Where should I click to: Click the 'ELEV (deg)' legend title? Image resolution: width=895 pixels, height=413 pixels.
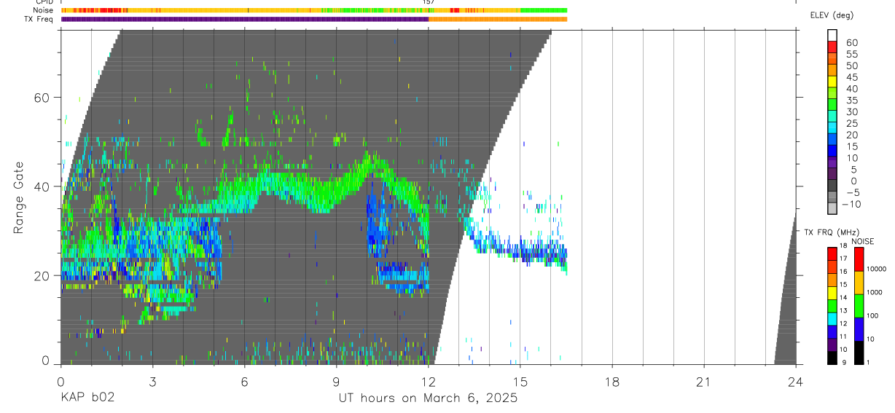(832, 15)
